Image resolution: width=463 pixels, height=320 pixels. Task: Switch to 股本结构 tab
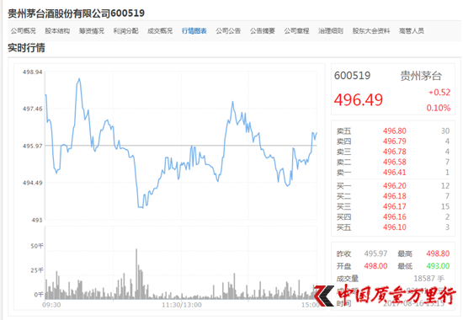tap(57, 30)
